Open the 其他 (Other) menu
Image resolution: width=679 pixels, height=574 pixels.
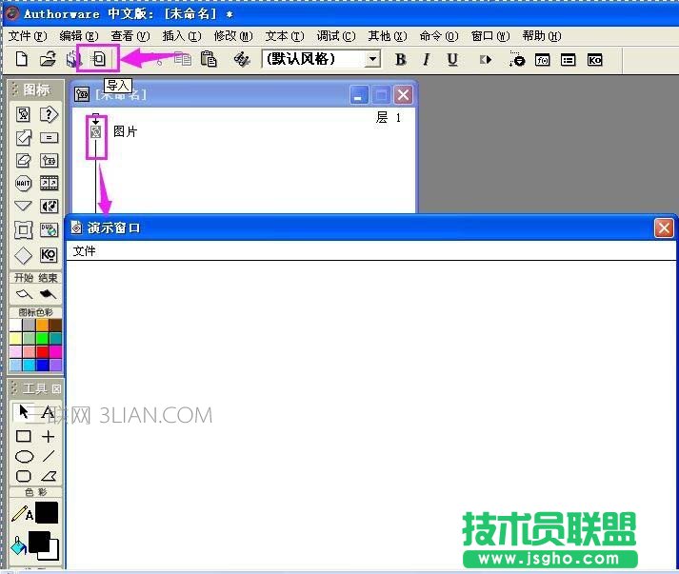388,36
